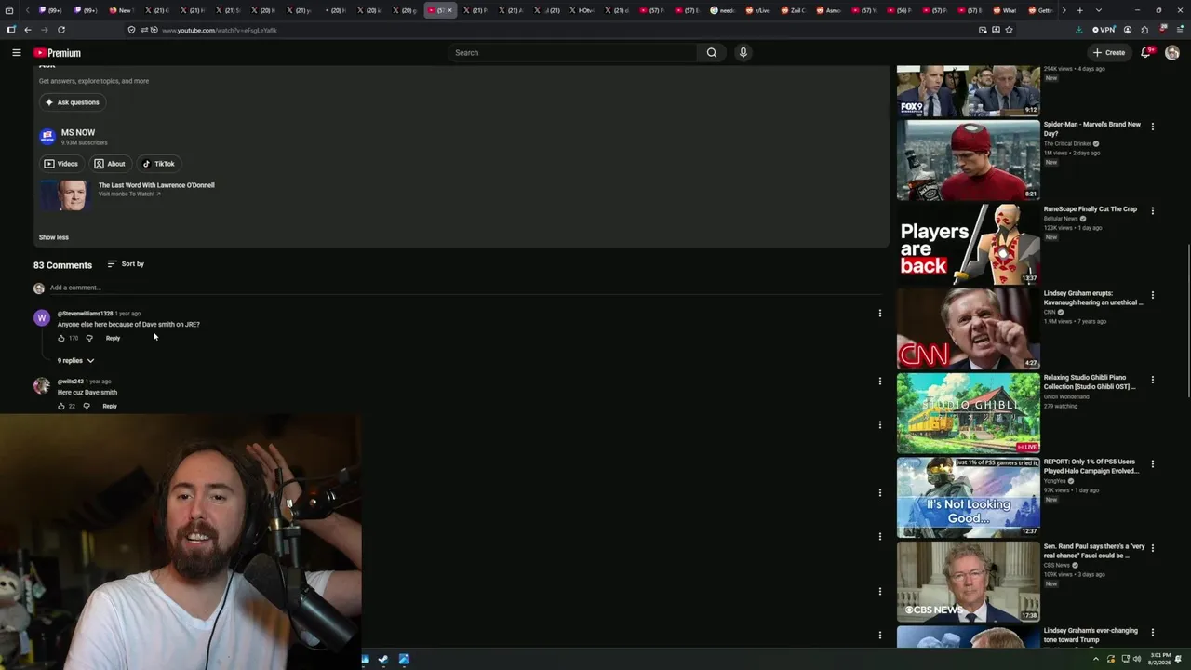Bookmark page with the star icon

point(1009,30)
